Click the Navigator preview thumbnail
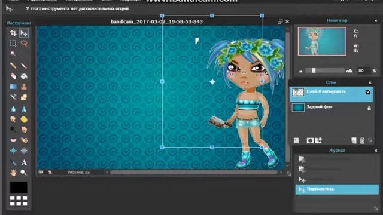Viewport: 383px width, 215px height. 322,41
